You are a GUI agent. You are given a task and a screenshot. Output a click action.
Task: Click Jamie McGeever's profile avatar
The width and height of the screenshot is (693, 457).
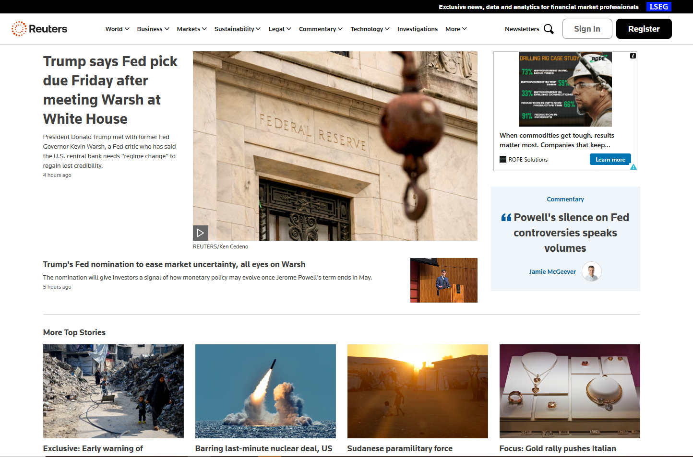click(592, 271)
